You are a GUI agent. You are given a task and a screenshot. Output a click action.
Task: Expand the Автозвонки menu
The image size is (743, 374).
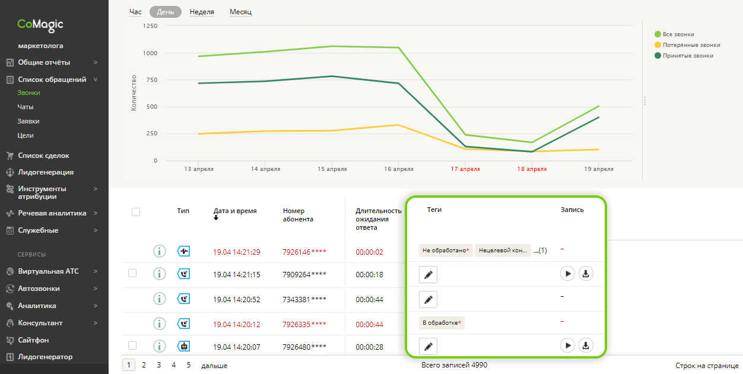(x=96, y=289)
